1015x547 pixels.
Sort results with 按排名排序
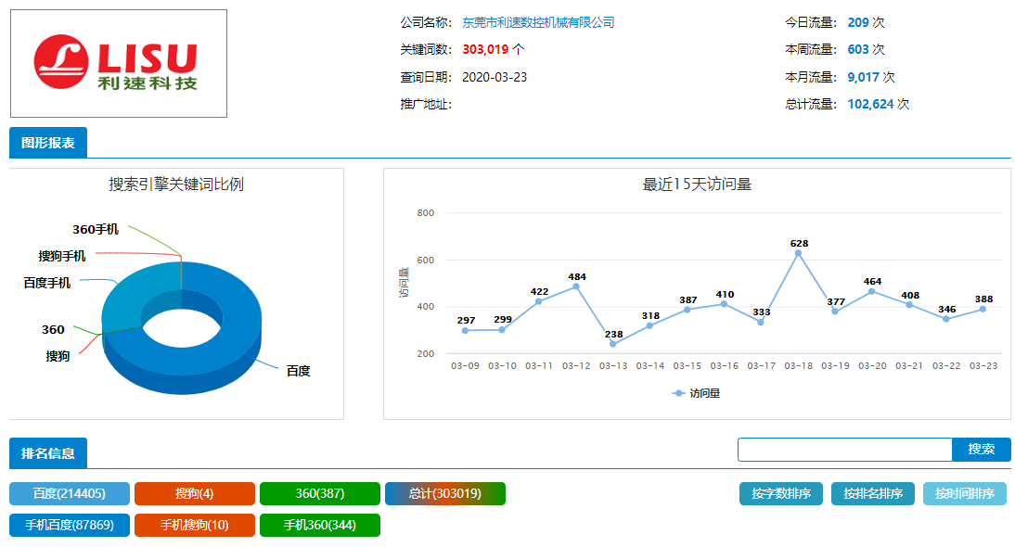(873, 494)
